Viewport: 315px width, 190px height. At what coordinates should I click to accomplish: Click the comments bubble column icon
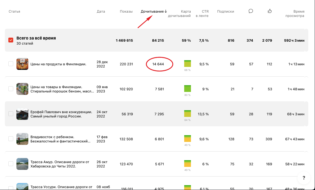[x=251, y=11]
